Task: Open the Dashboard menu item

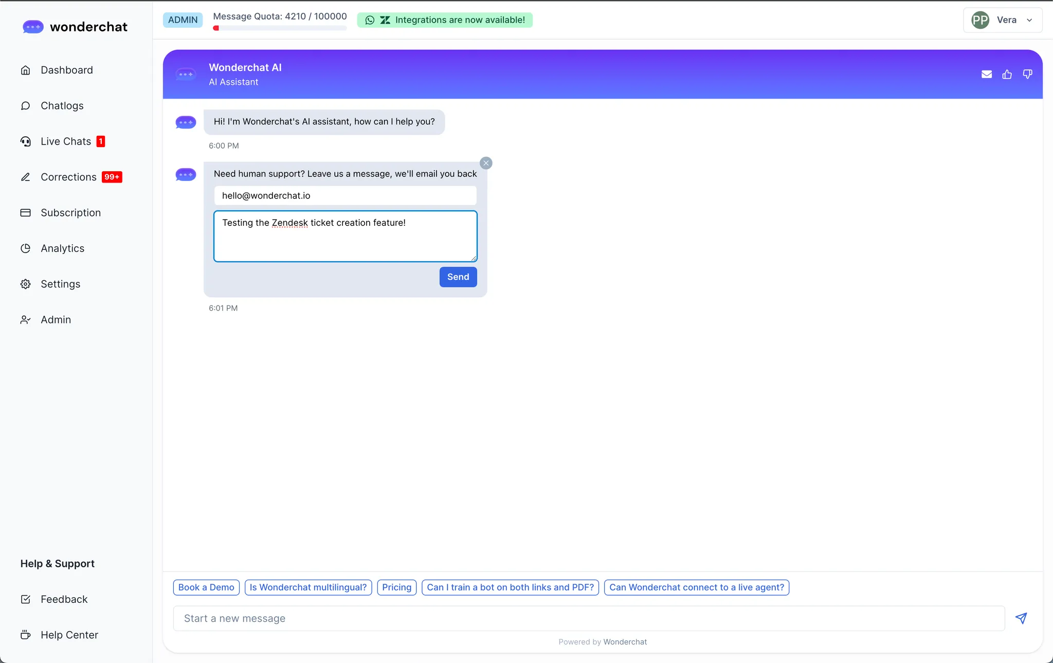Action: (66, 70)
